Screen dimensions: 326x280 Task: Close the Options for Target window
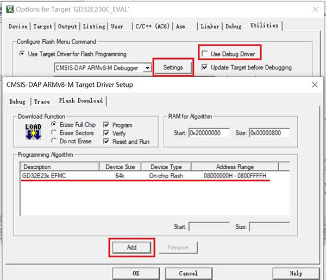[x=315, y=9]
